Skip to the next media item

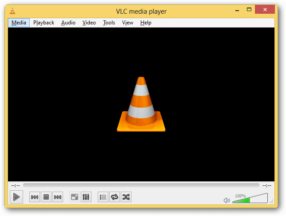[x=58, y=197]
